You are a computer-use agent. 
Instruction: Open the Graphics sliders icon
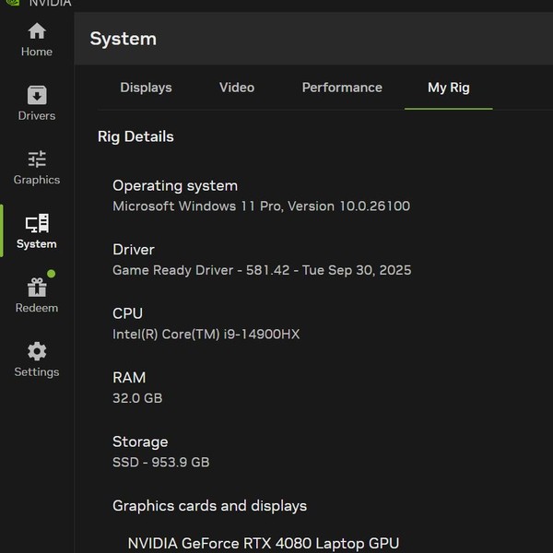37,159
